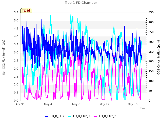
Task: Click the Apr 30 x-axis label
Action: click(20, 104)
